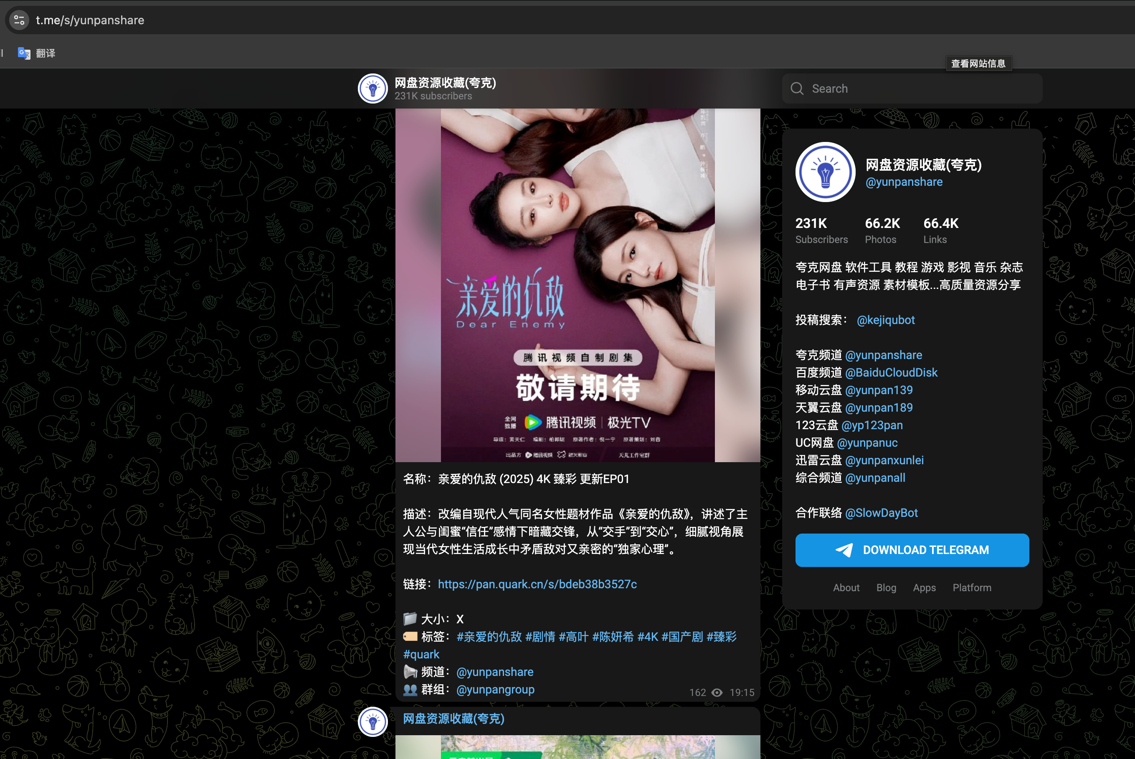The height and width of the screenshot is (759, 1135).
Task: Click the 231K Subscribers counter
Action: [x=821, y=230]
